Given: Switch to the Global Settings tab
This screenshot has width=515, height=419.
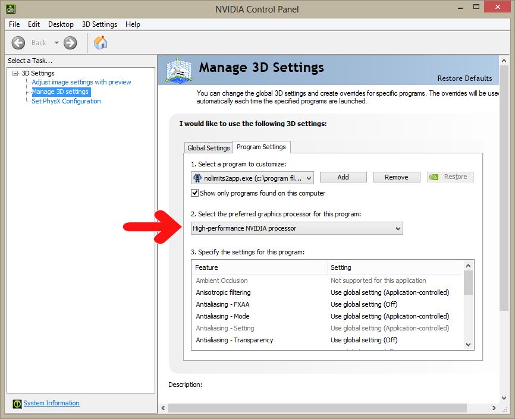Looking at the screenshot, I should tap(208, 148).
